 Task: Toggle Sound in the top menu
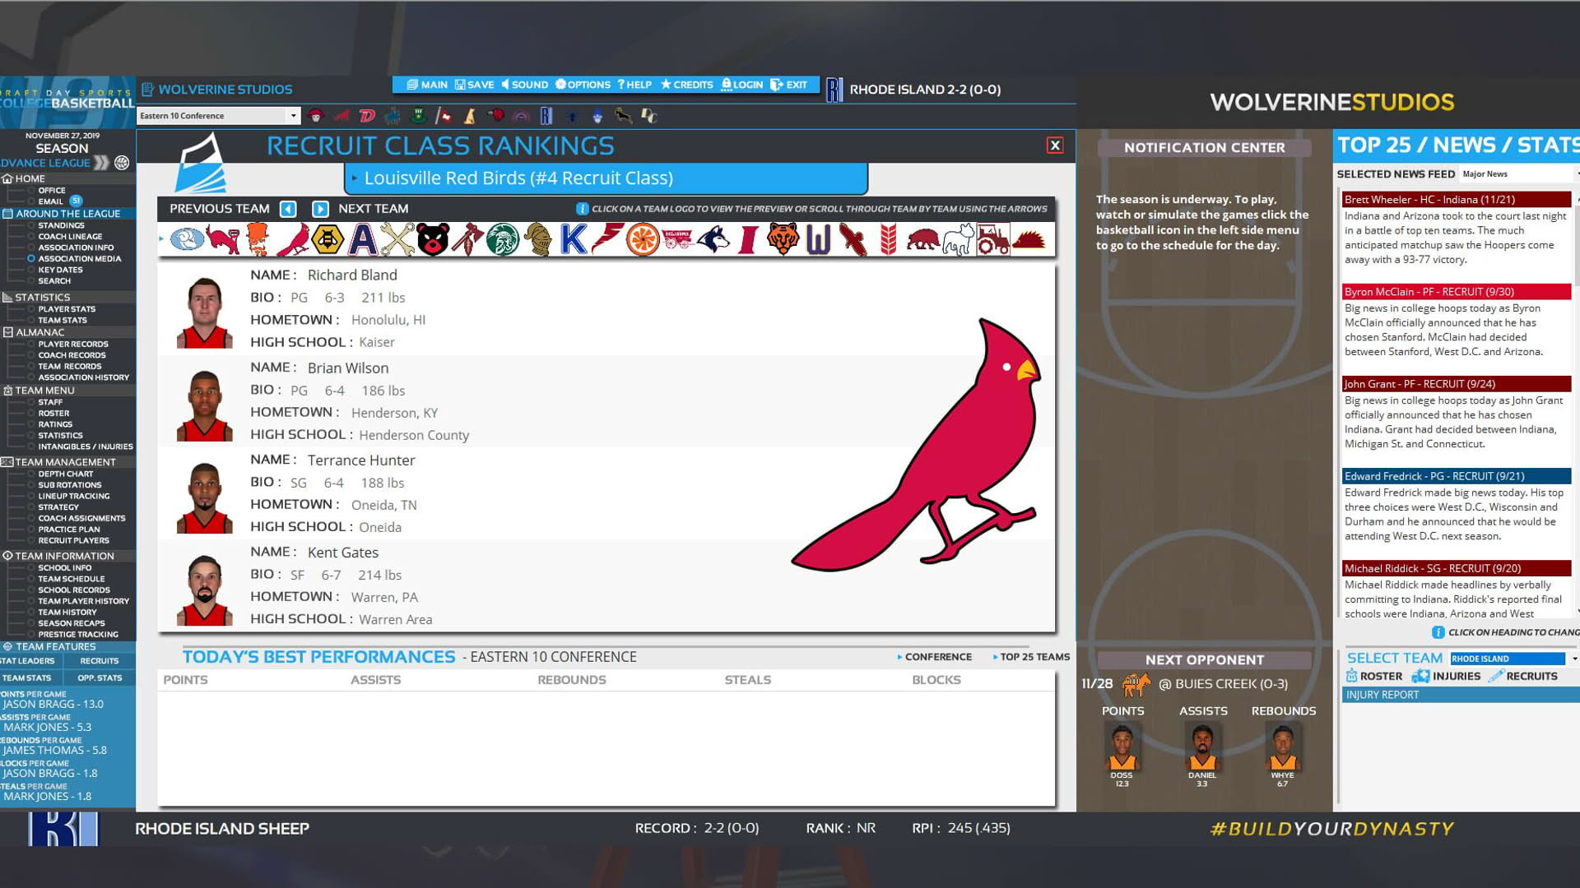(x=525, y=85)
